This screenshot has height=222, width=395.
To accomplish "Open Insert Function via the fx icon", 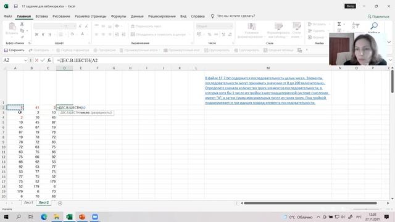I will (x=49, y=60).
